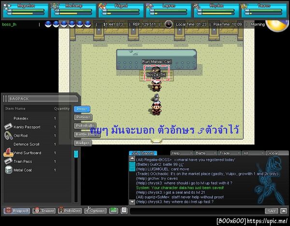Switch to the Battle chat tab
The height and width of the screenshot is (226, 290).
click(x=204, y=153)
